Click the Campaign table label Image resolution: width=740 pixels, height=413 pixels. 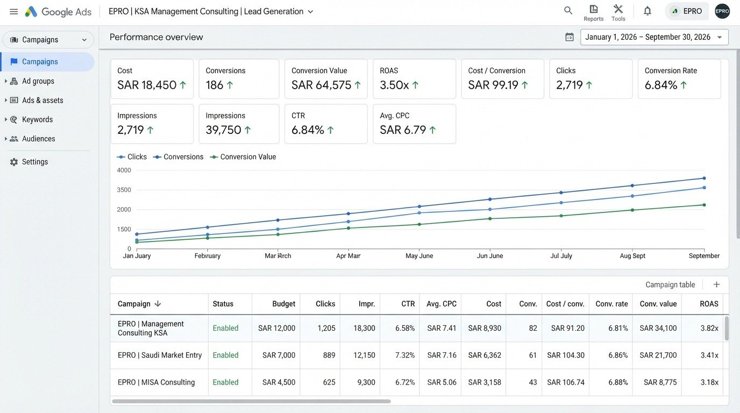pos(670,285)
